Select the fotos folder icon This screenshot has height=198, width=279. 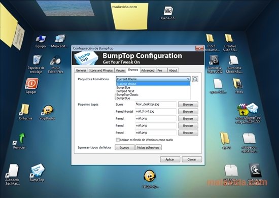(x=238, y=84)
